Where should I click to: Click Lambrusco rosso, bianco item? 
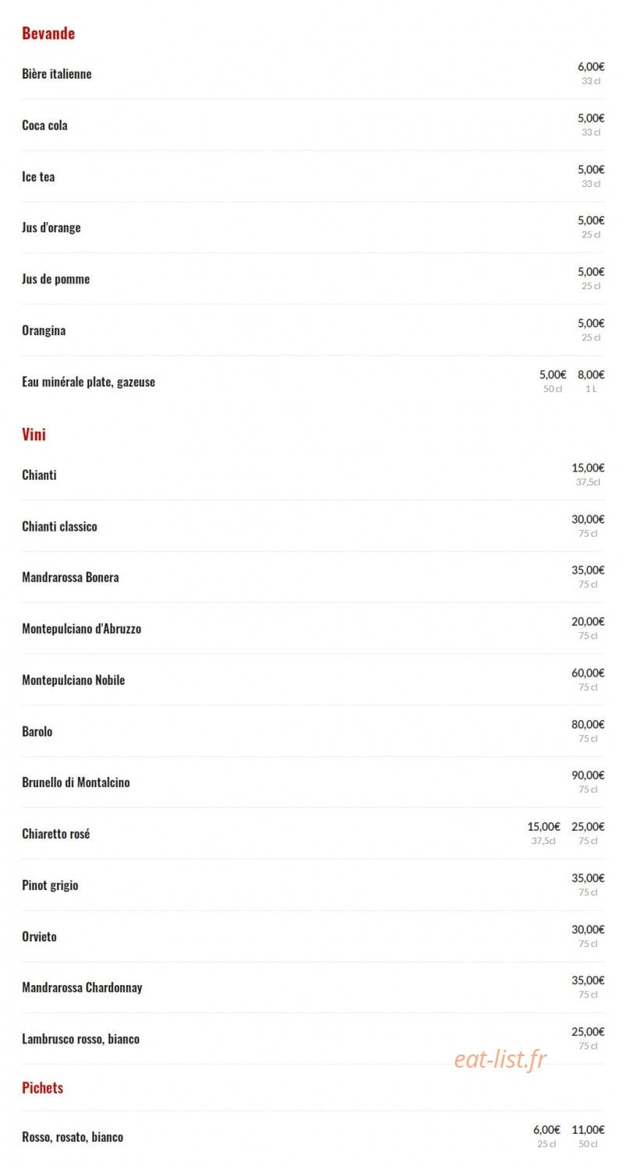click(81, 1039)
